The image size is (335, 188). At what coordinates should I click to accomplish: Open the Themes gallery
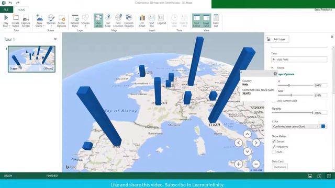[x=51, y=21]
